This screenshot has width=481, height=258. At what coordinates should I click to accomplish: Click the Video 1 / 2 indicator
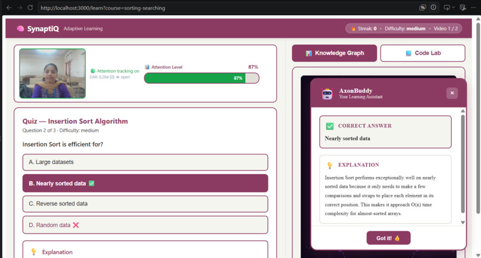point(445,29)
